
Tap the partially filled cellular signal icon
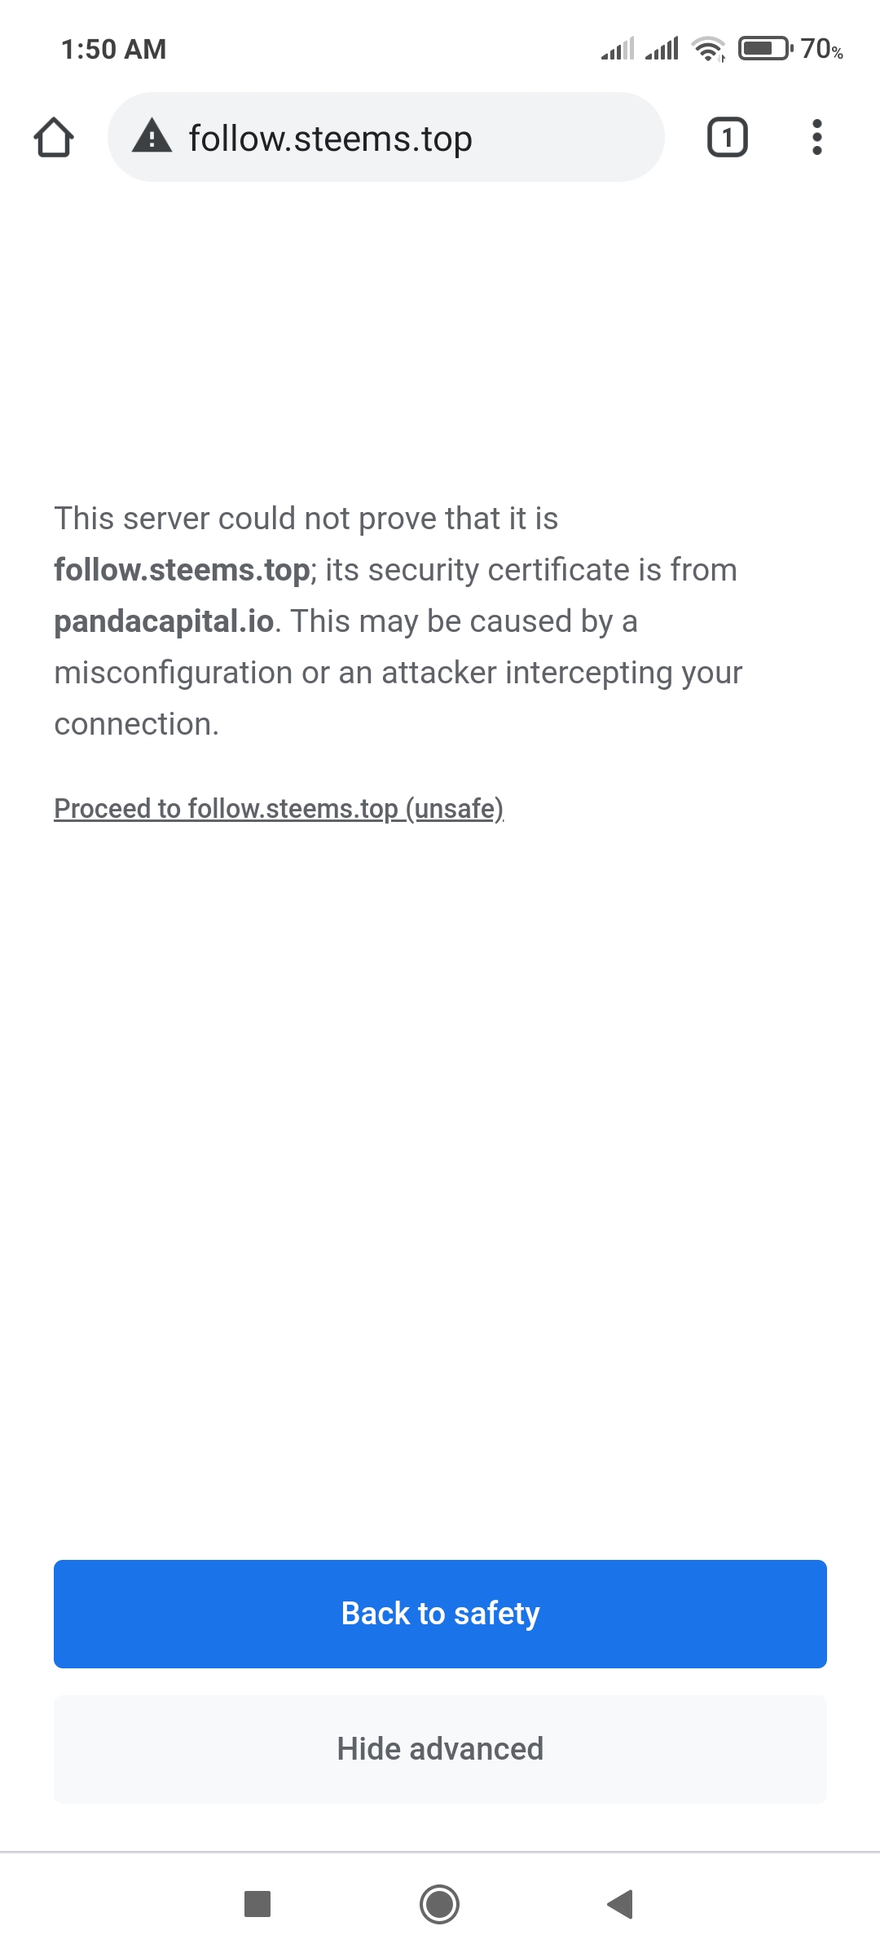[x=618, y=50]
